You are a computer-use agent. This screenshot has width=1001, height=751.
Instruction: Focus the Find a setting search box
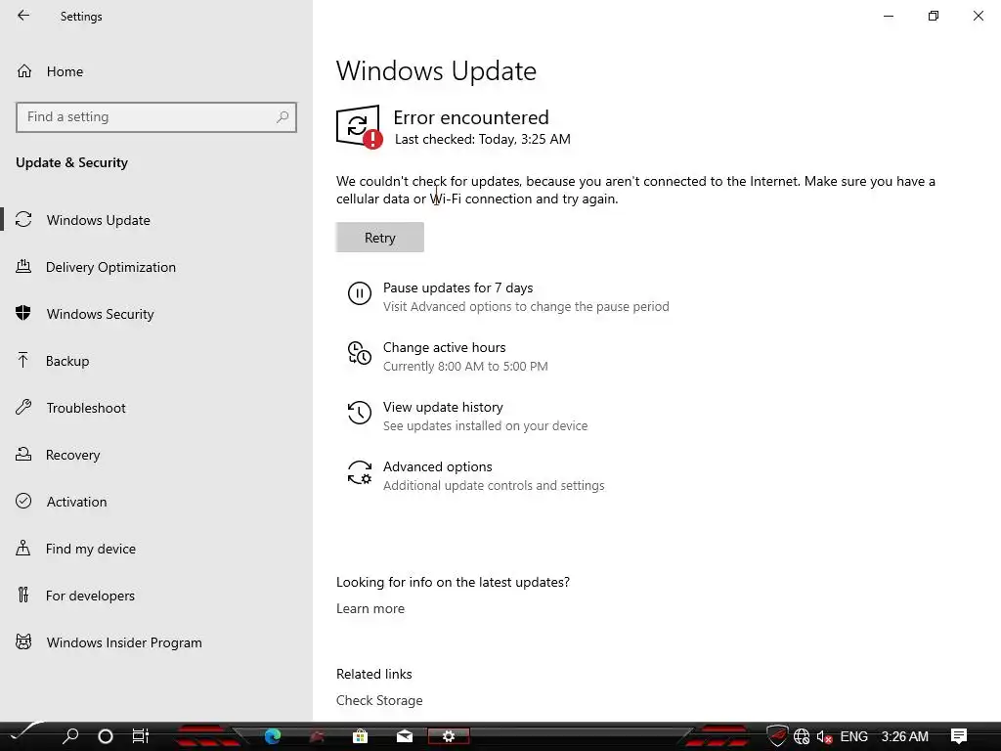[156, 117]
